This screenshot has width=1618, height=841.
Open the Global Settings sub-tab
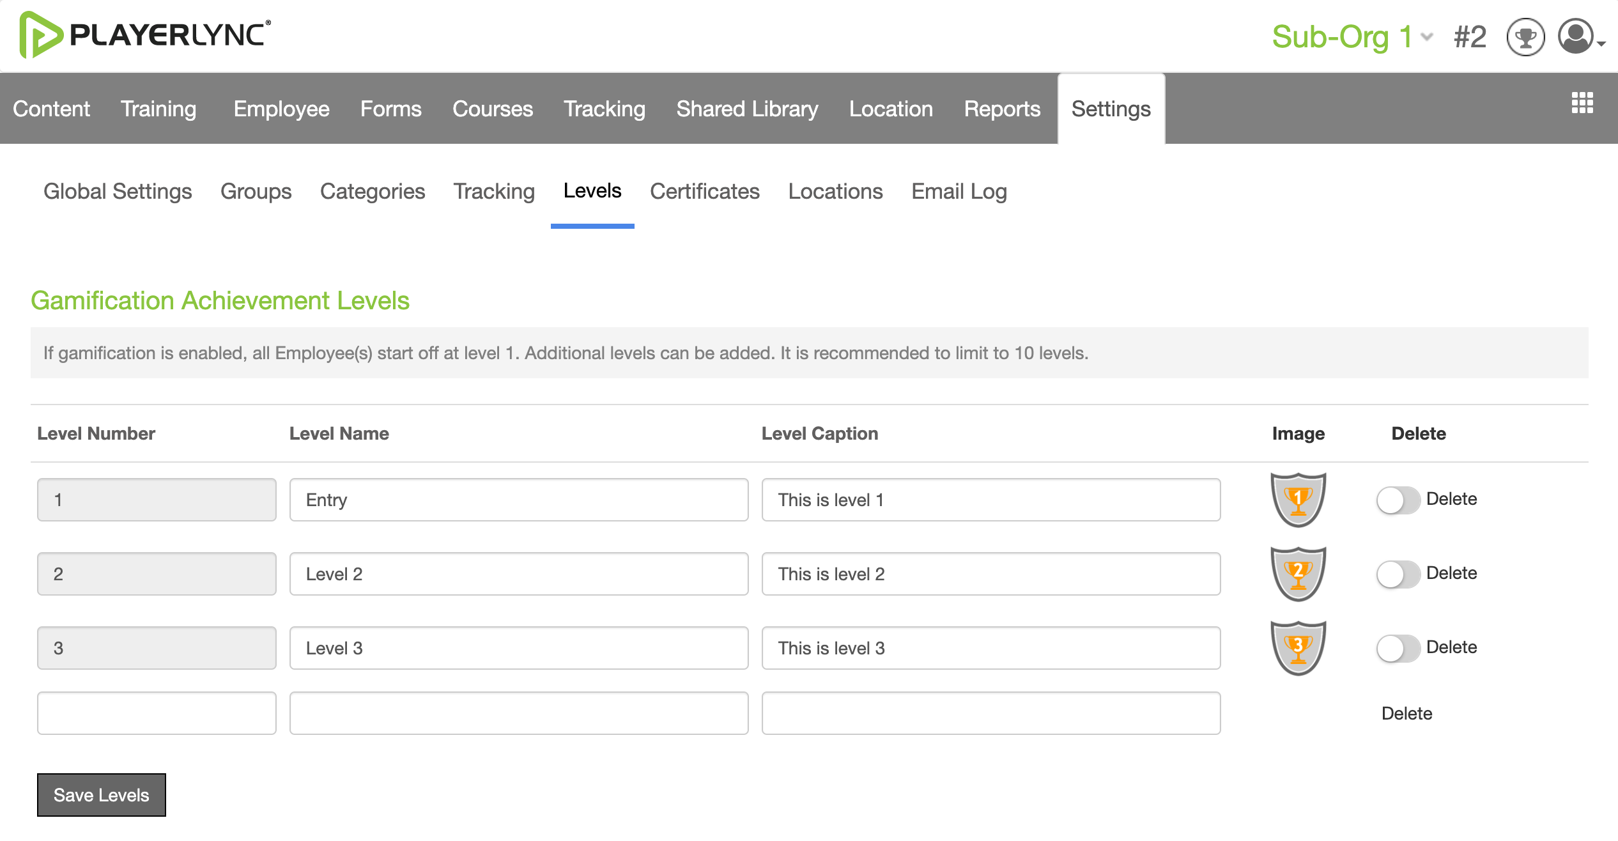pyautogui.click(x=118, y=191)
